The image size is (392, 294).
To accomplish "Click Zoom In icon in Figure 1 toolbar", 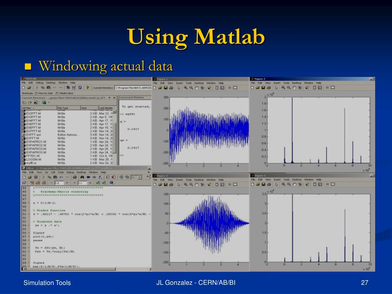I will [186, 88].
